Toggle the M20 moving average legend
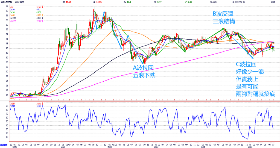The height and width of the screenshot is (148, 280). click(x=13, y=12)
